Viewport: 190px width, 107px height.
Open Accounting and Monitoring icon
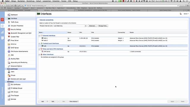(x=9, y=62)
